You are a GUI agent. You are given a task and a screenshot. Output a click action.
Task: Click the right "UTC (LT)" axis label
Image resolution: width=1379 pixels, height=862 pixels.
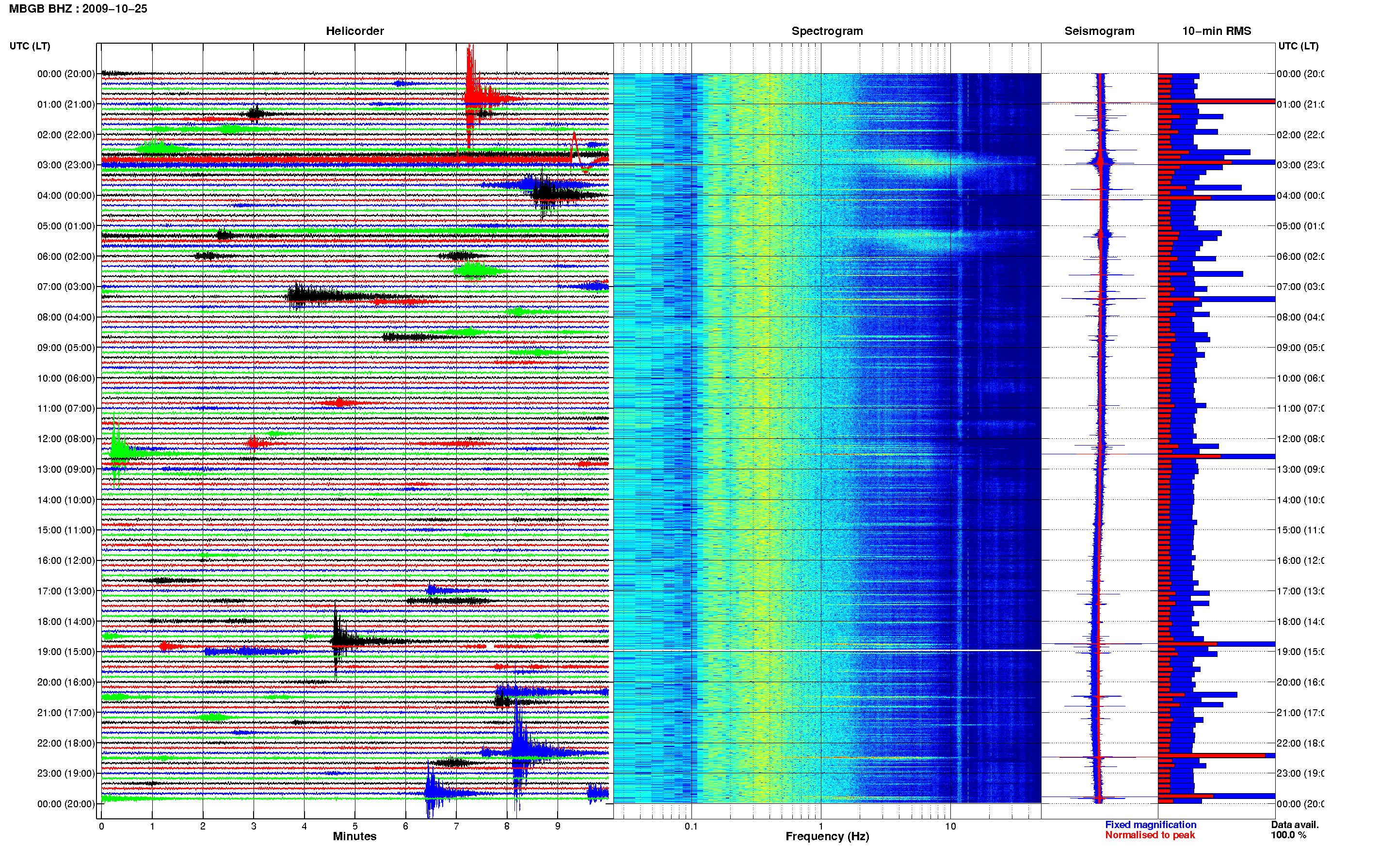pyautogui.click(x=1298, y=46)
